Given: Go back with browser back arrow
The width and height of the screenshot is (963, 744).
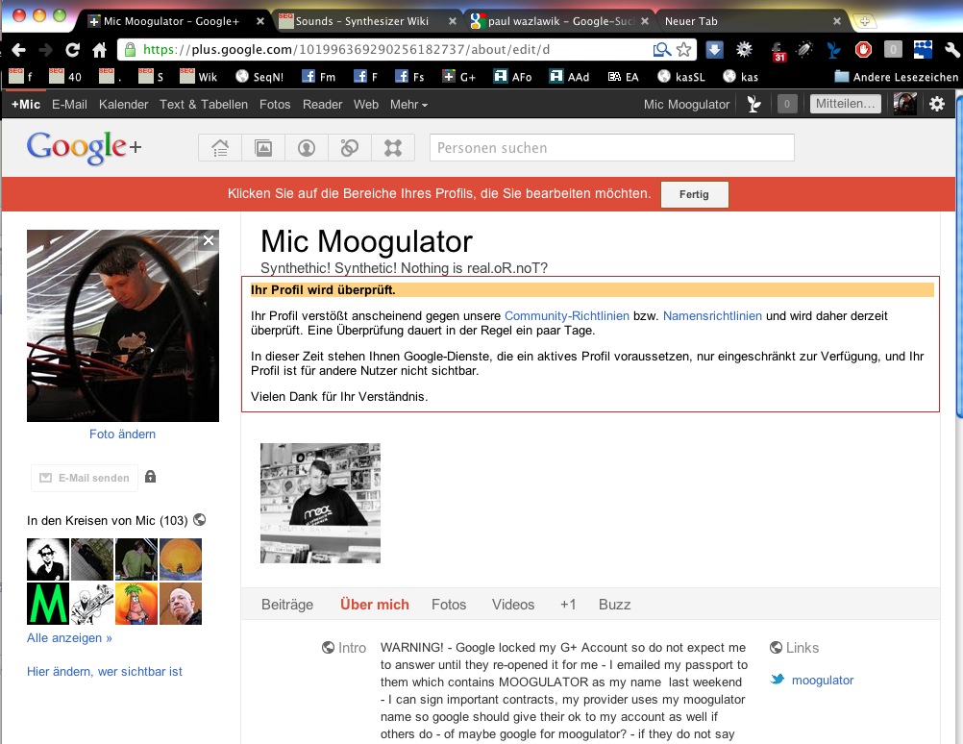Looking at the screenshot, I should 18,50.
